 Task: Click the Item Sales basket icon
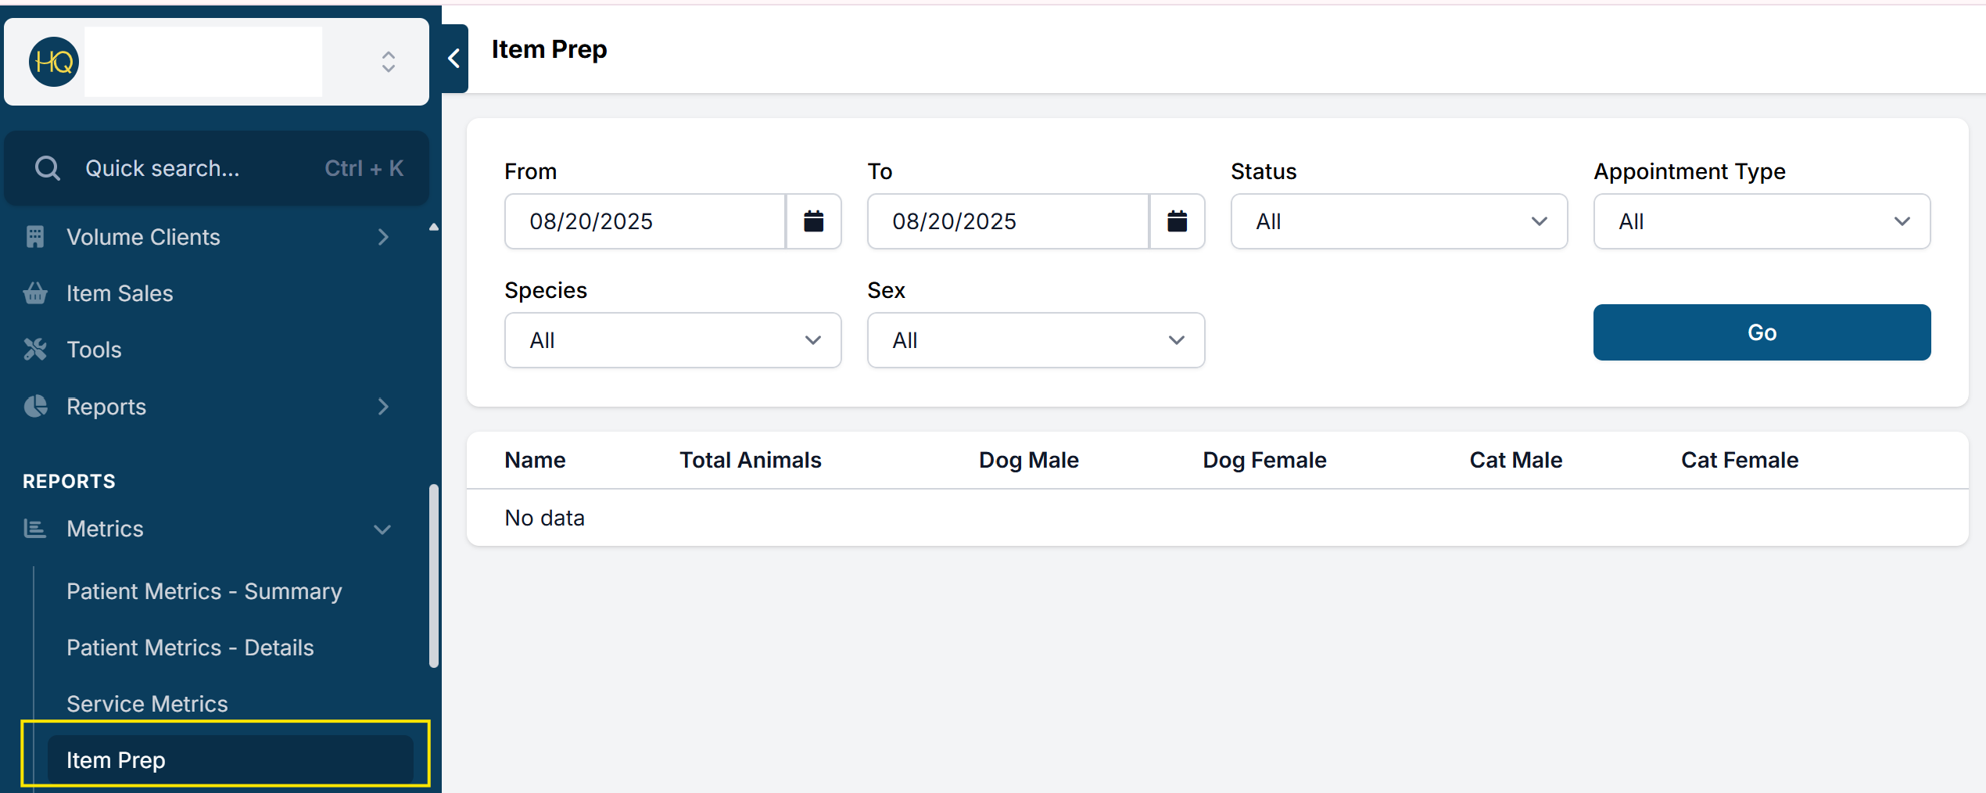pyautogui.click(x=35, y=293)
